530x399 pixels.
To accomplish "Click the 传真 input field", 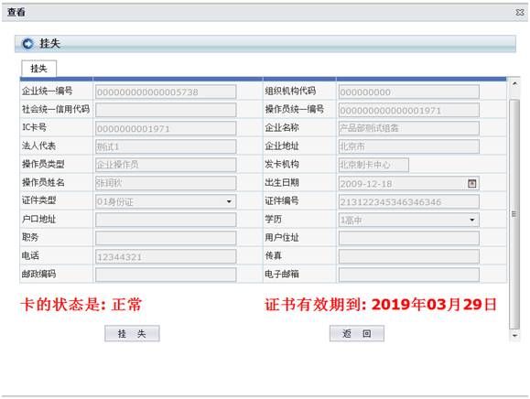I will (409, 256).
